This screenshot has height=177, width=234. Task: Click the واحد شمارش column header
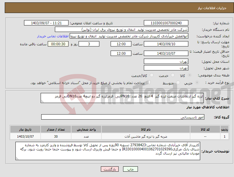(x=86, y=129)
